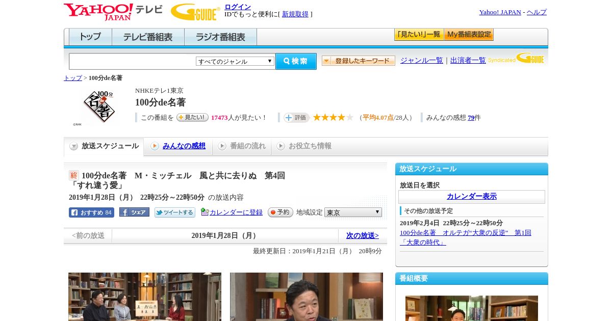Click the カレンダー表示 link
This screenshot has height=321, width=612.
[x=472, y=196]
